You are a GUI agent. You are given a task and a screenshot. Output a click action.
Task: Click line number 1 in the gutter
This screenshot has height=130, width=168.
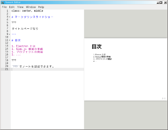point(7,11)
